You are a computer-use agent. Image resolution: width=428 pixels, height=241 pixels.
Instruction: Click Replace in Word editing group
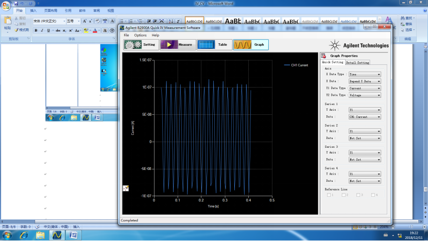(407, 24)
